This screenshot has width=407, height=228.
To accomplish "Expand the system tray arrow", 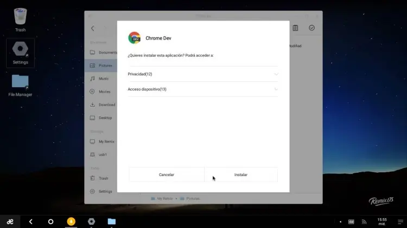I will coord(340,222).
